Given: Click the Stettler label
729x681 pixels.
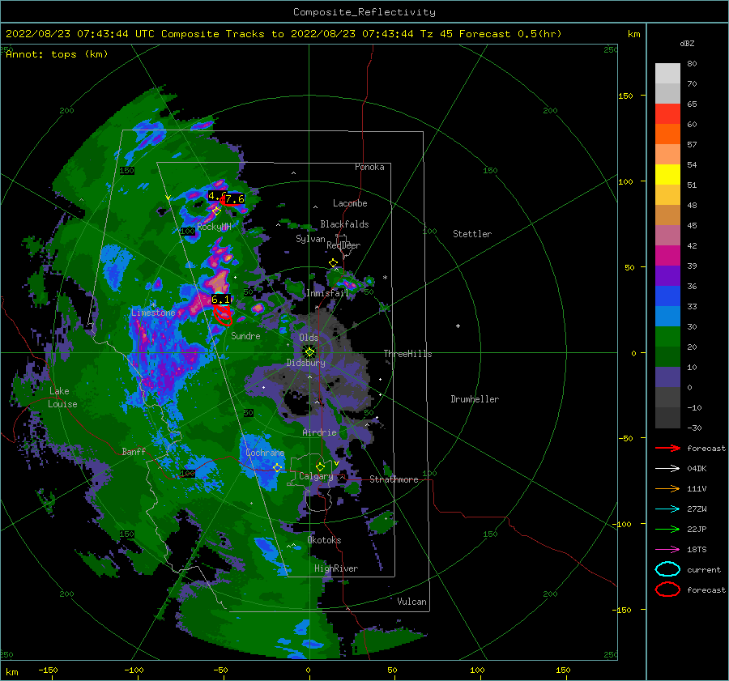Looking at the screenshot, I should (x=472, y=234).
